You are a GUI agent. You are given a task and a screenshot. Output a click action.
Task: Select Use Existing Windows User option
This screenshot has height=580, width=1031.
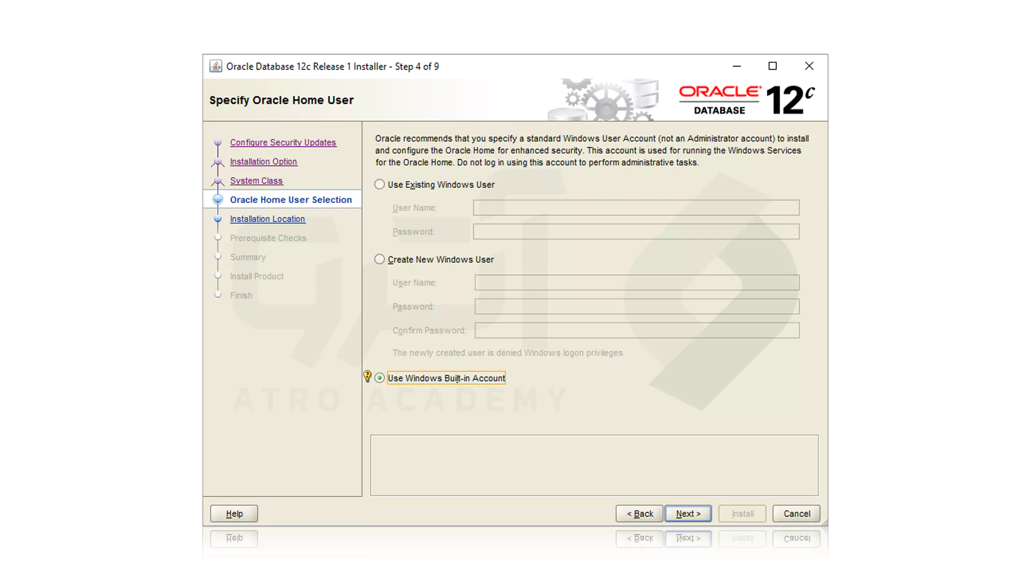379,184
